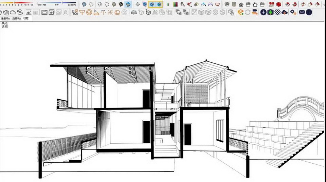Adjust the shadow time-of-day slider
Image resolution: width=326 pixels, height=182 pixels.
56,3
